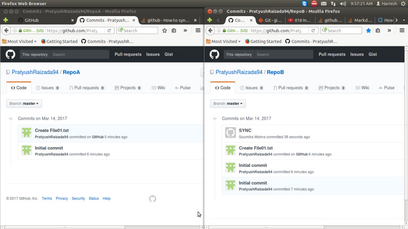Click GitHub logo in RepoA window
This screenshot has height=229, width=408.
tap(10, 54)
